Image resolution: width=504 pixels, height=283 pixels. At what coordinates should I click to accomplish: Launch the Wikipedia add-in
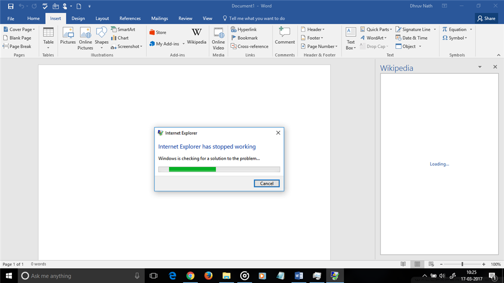[x=196, y=36]
